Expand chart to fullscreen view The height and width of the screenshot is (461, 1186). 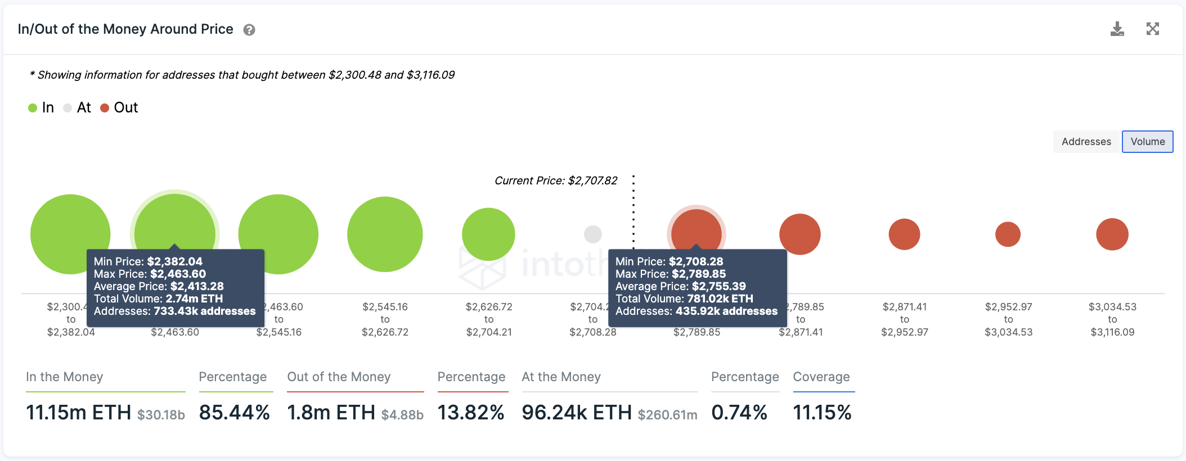click(1153, 29)
